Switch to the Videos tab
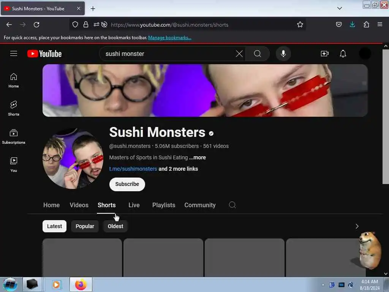 [79, 205]
